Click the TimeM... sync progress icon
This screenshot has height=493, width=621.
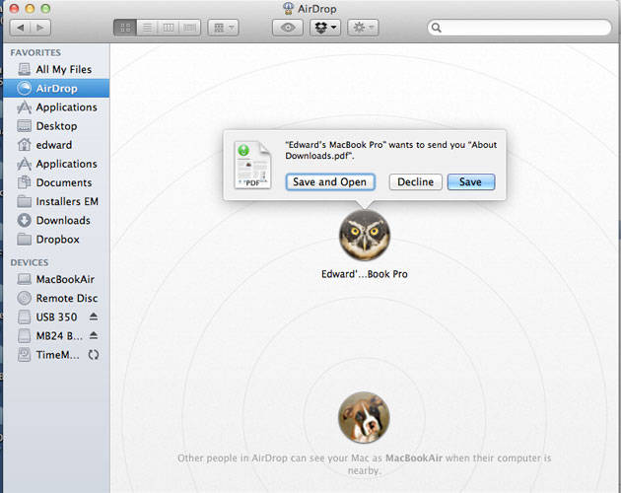[94, 355]
